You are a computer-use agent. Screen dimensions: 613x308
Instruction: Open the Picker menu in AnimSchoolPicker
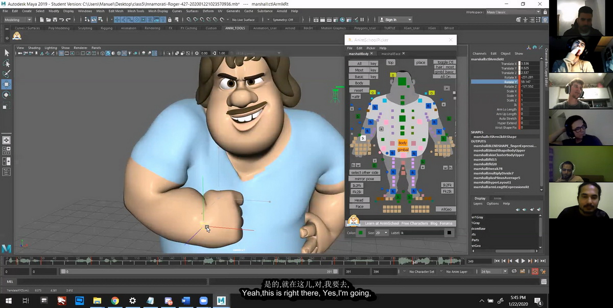(370, 48)
